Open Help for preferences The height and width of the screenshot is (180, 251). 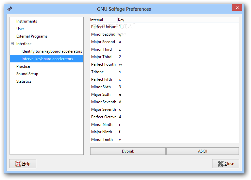(23, 164)
